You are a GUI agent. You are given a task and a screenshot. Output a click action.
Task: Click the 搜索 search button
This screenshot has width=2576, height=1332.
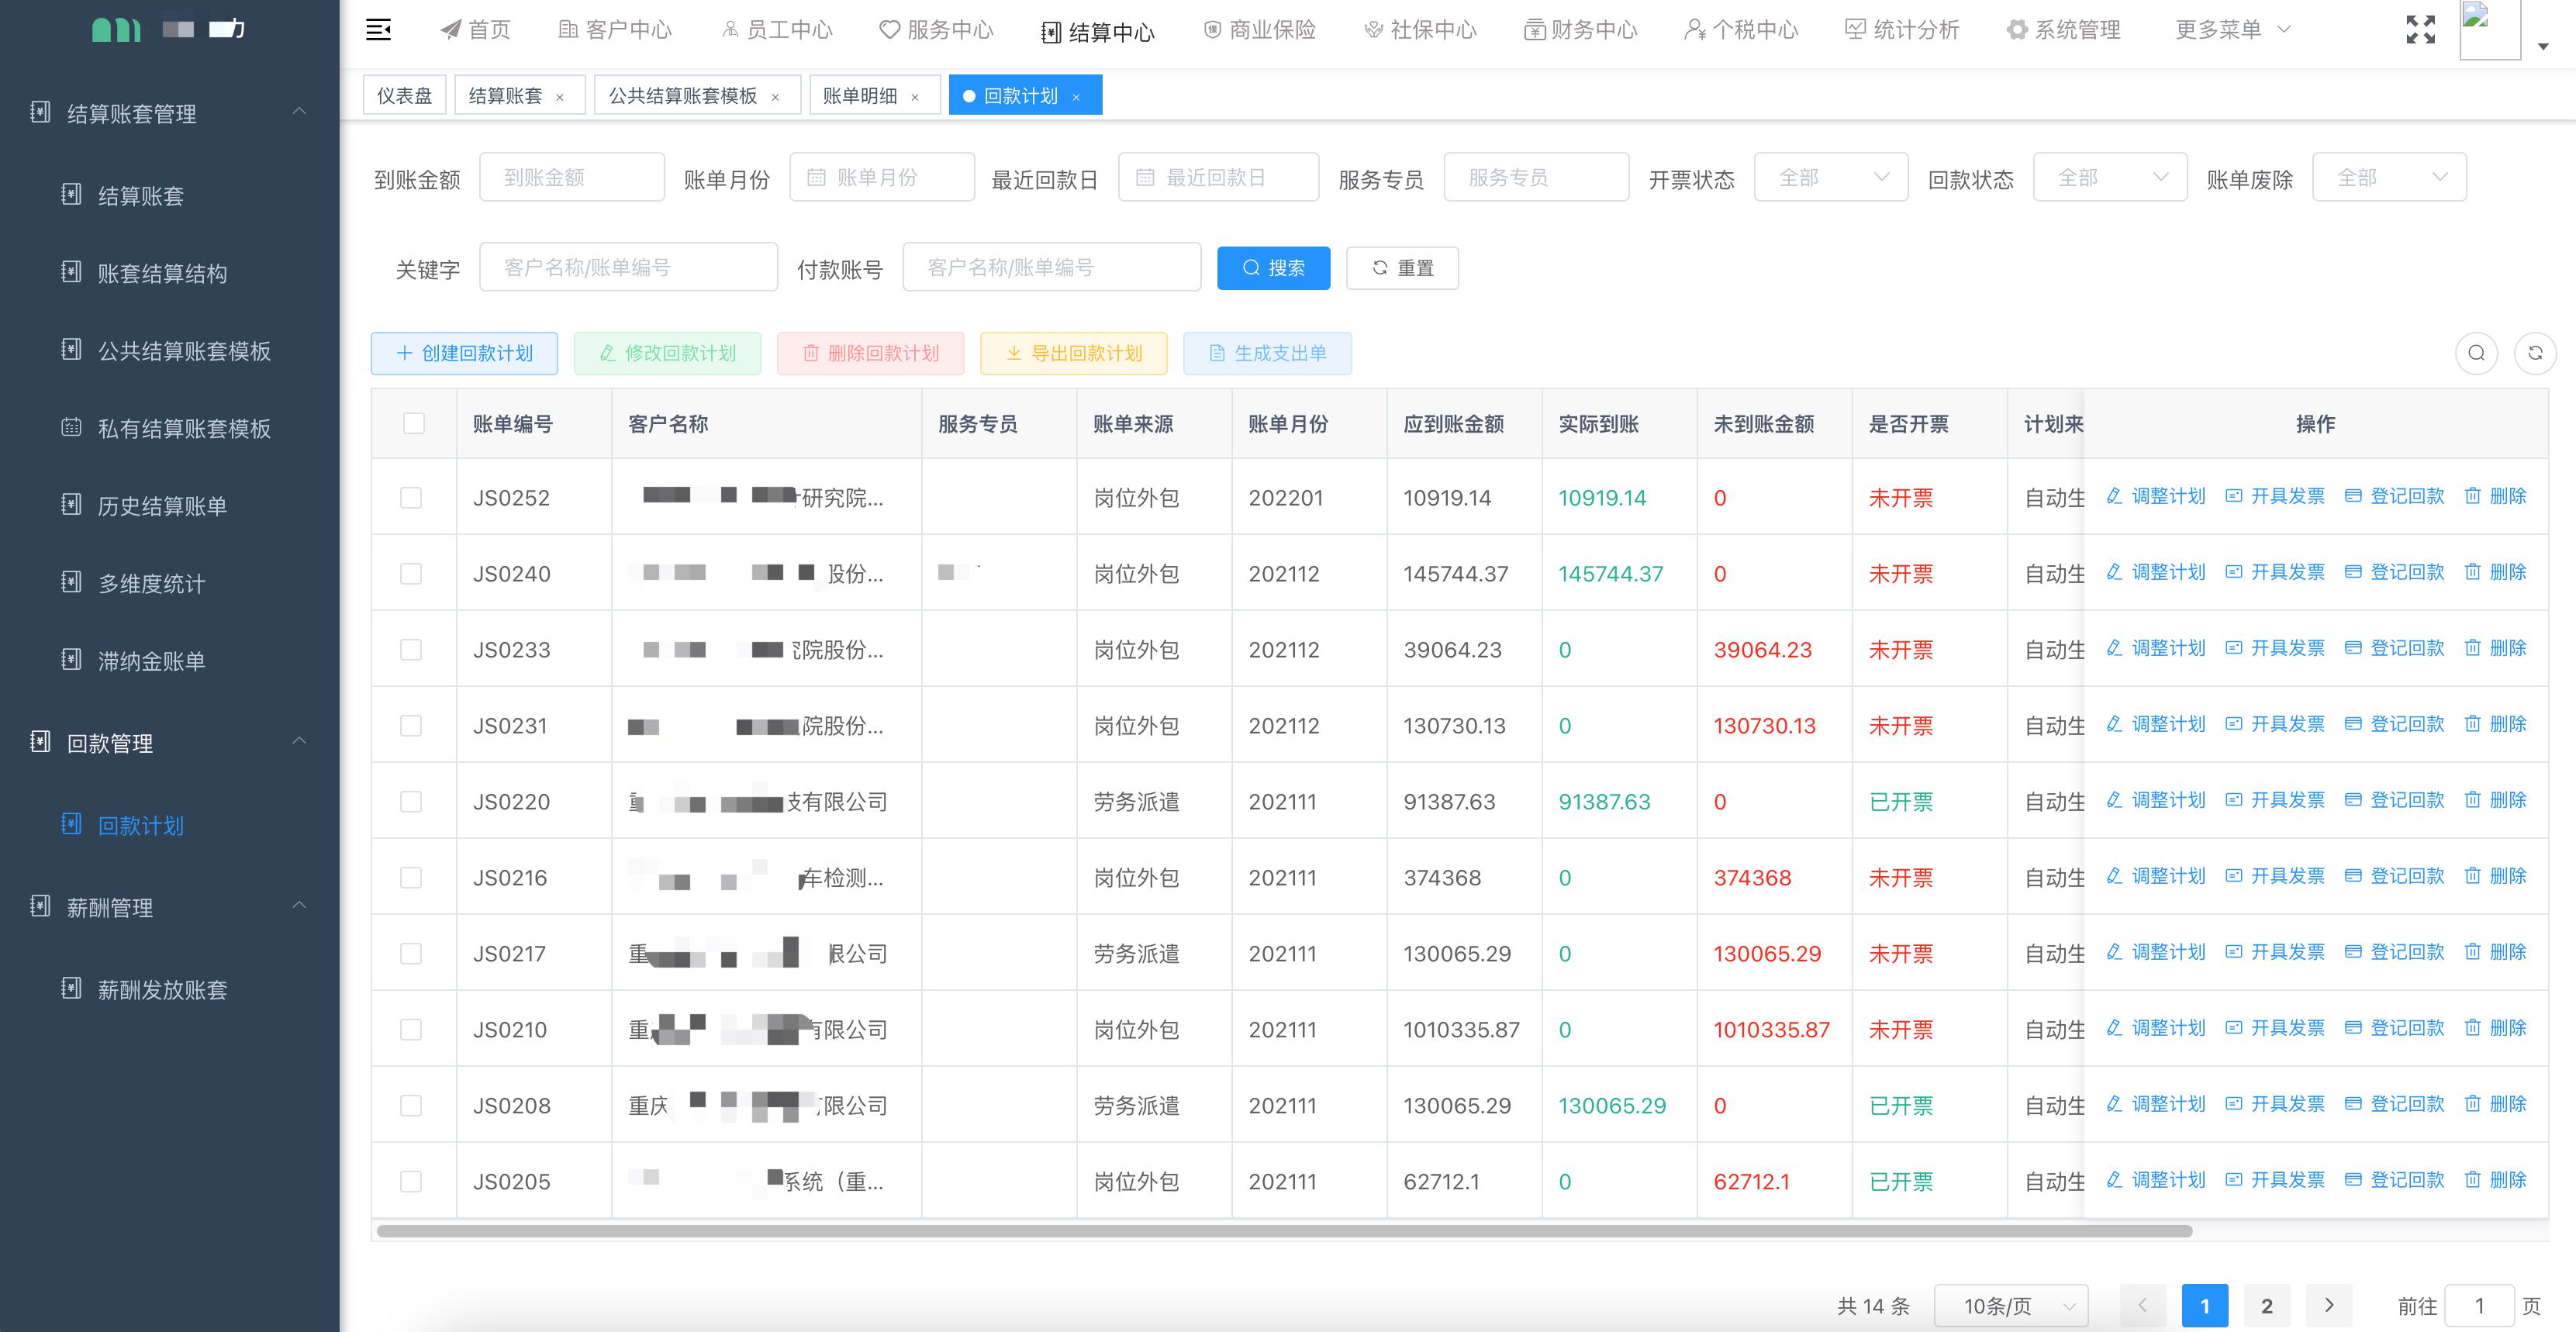click(1273, 267)
